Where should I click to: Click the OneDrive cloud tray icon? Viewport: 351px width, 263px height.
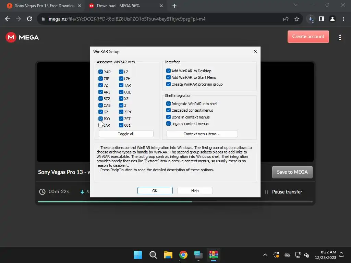287,255
